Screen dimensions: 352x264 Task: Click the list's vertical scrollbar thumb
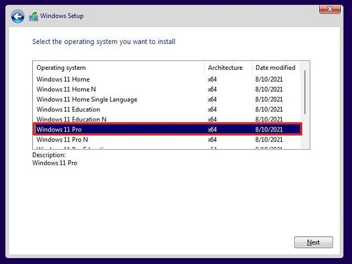(x=304, y=92)
